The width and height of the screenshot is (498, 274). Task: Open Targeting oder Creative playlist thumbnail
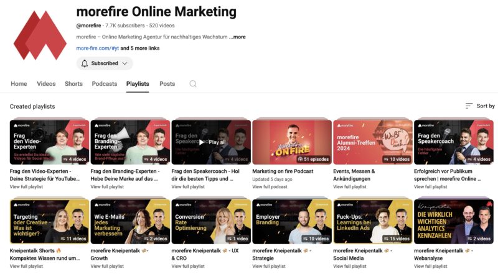[50, 221]
